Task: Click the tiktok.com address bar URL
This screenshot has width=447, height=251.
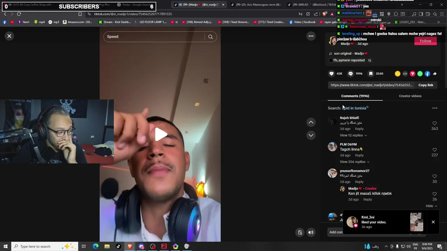Action: [133, 14]
